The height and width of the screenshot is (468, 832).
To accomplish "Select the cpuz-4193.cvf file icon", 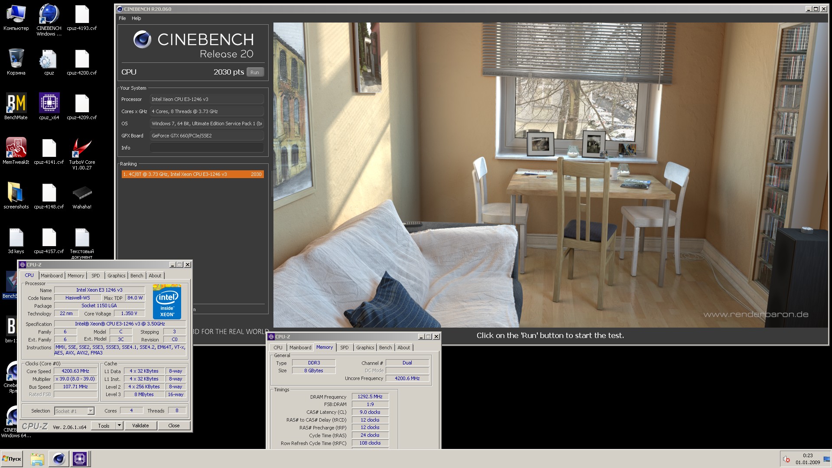I will click(x=82, y=18).
